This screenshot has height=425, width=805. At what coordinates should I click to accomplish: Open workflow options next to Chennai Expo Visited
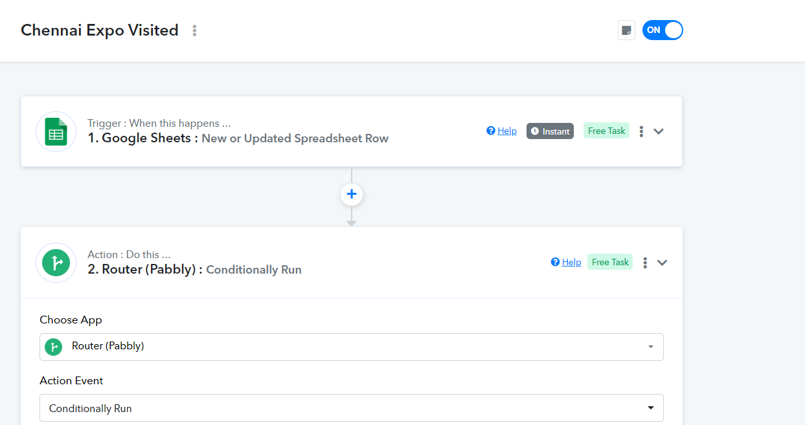click(x=194, y=30)
